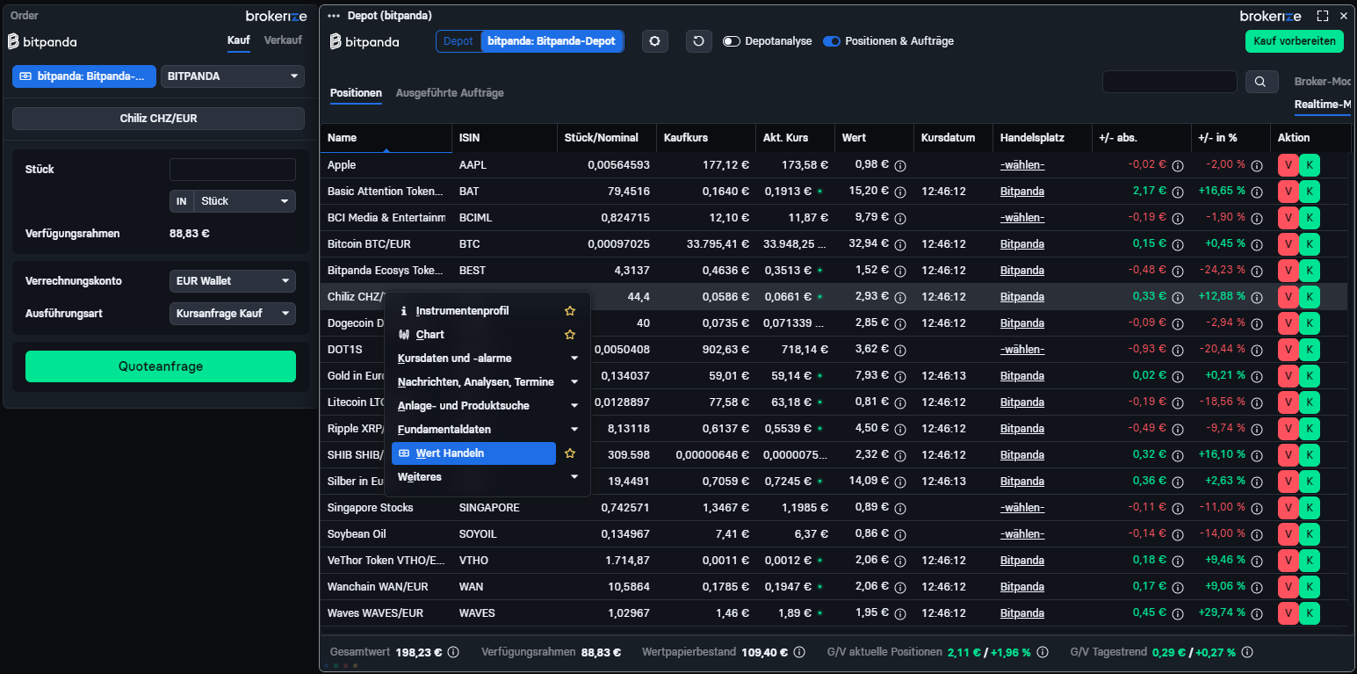This screenshot has height=674, width=1357.
Task: Refresh the depot with reload icon
Action: (698, 41)
